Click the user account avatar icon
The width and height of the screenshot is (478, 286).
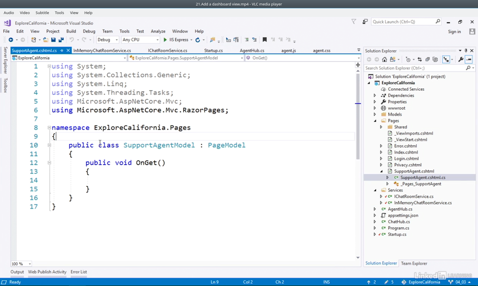pyautogui.click(x=472, y=32)
